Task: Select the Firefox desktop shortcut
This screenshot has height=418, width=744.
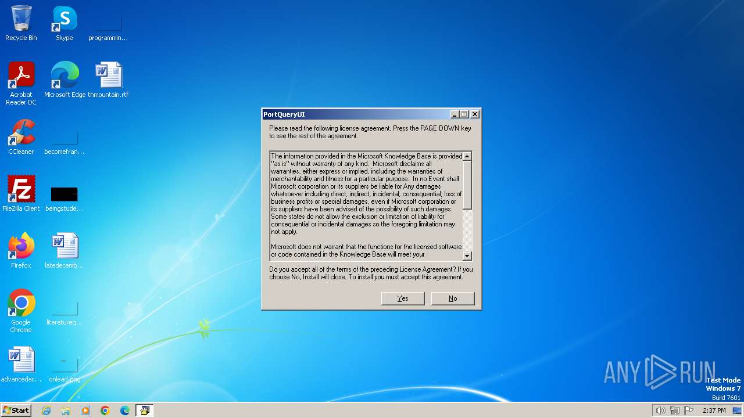Action: tap(21, 251)
